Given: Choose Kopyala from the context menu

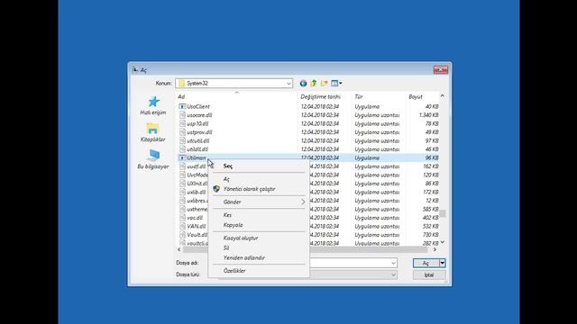Looking at the screenshot, I should [x=259, y=225].
